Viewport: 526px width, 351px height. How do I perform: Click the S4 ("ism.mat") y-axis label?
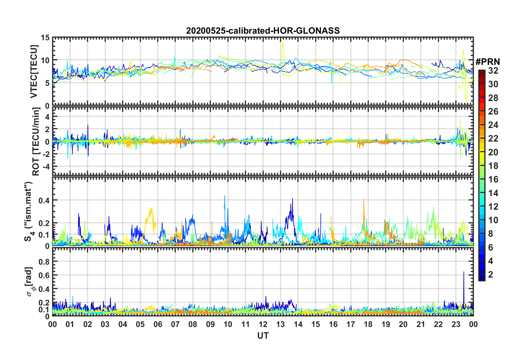(x=28, y=212)
